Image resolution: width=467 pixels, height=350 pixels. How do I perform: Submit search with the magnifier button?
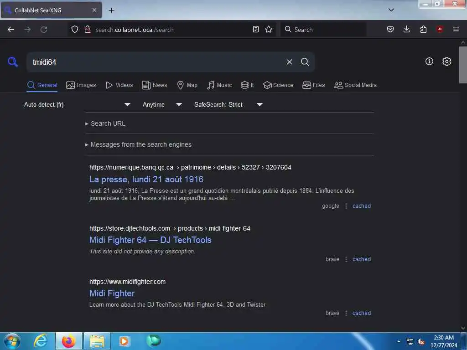305,62
